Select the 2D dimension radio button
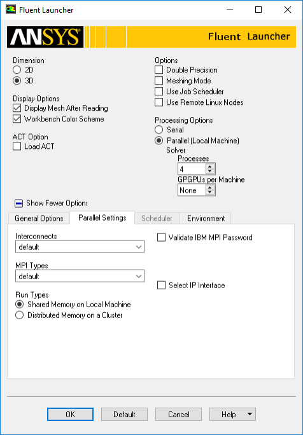303x435 pixels. pos(17,70)
